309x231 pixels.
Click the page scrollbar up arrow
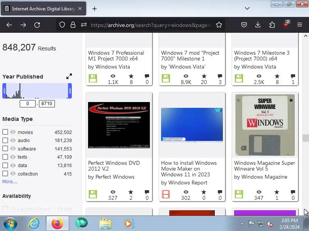[306, 36]
